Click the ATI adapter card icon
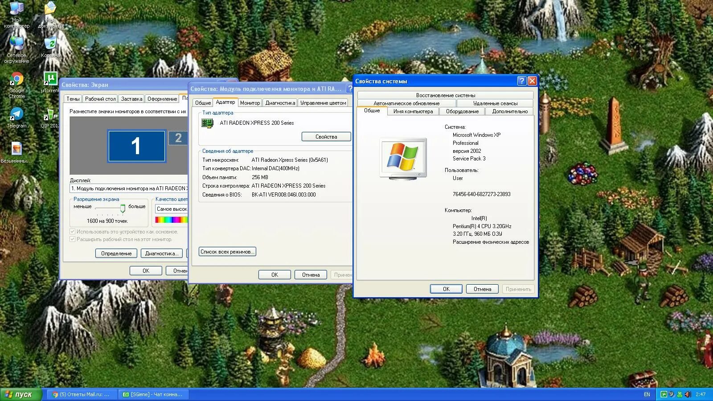713x401 pixels. [x=208, y=123]
